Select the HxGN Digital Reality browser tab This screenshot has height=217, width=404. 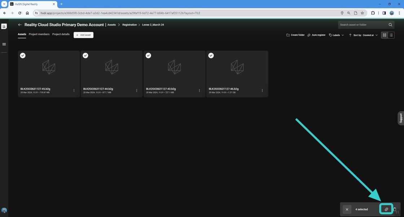32,4
